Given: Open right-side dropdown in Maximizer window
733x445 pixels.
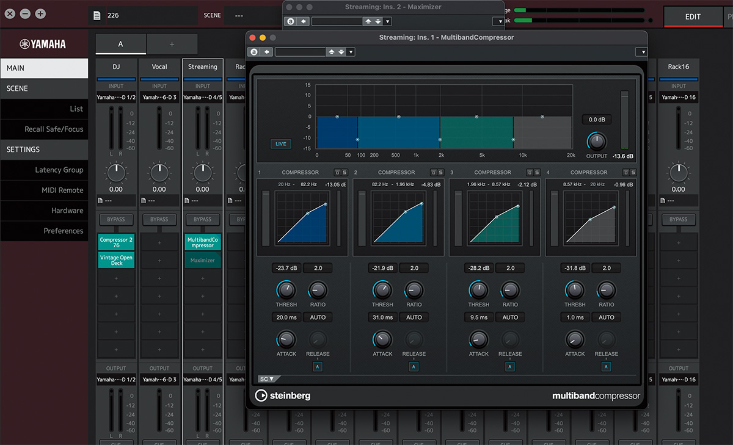Looking at the screenshot, I should [x=498, y=21].
